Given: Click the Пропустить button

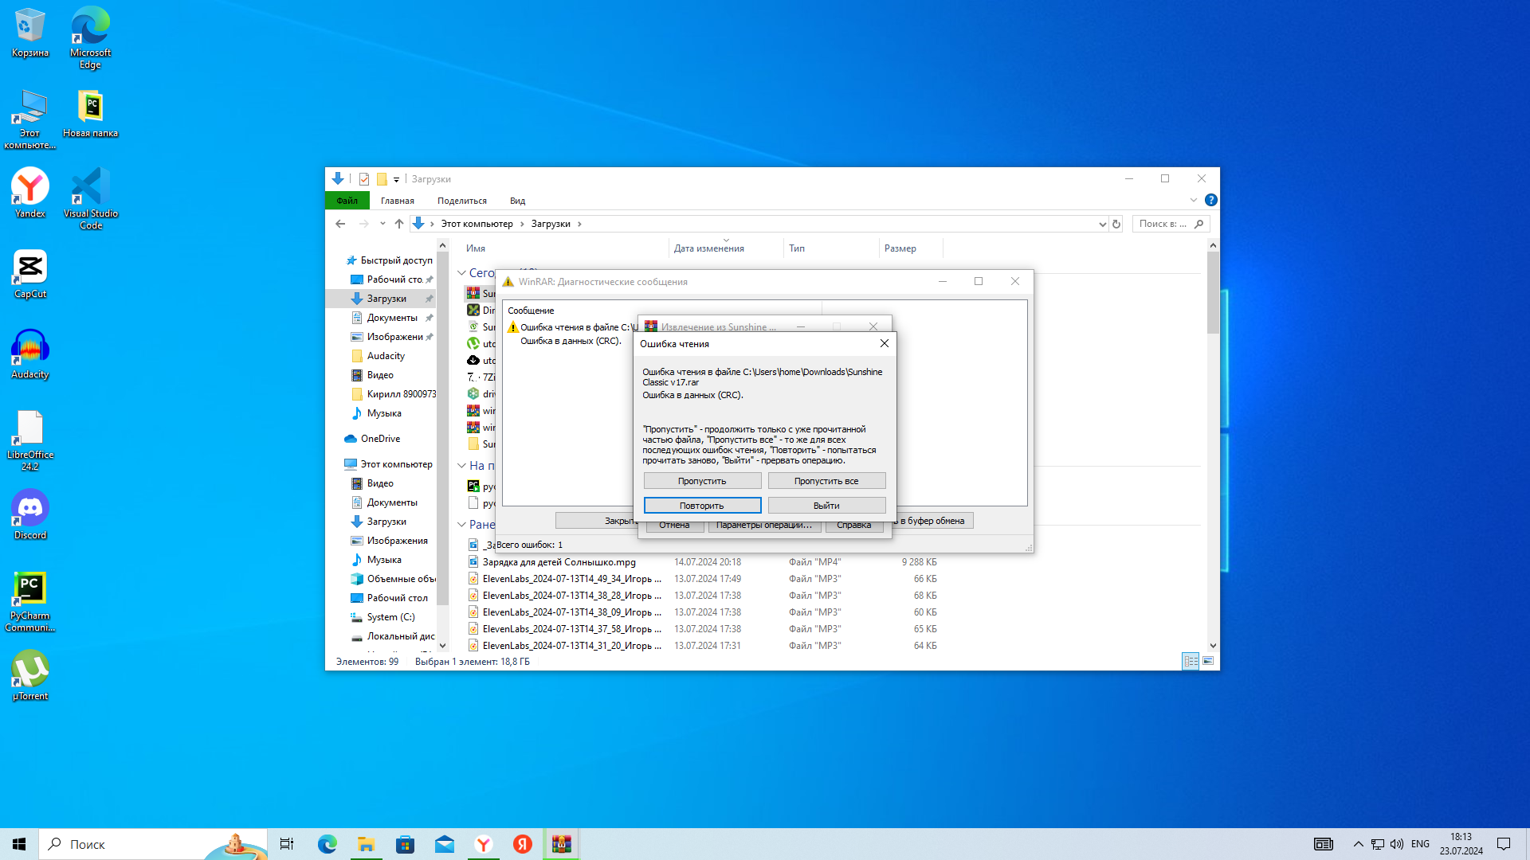Looking at the screenshot, I should (702, 481).
